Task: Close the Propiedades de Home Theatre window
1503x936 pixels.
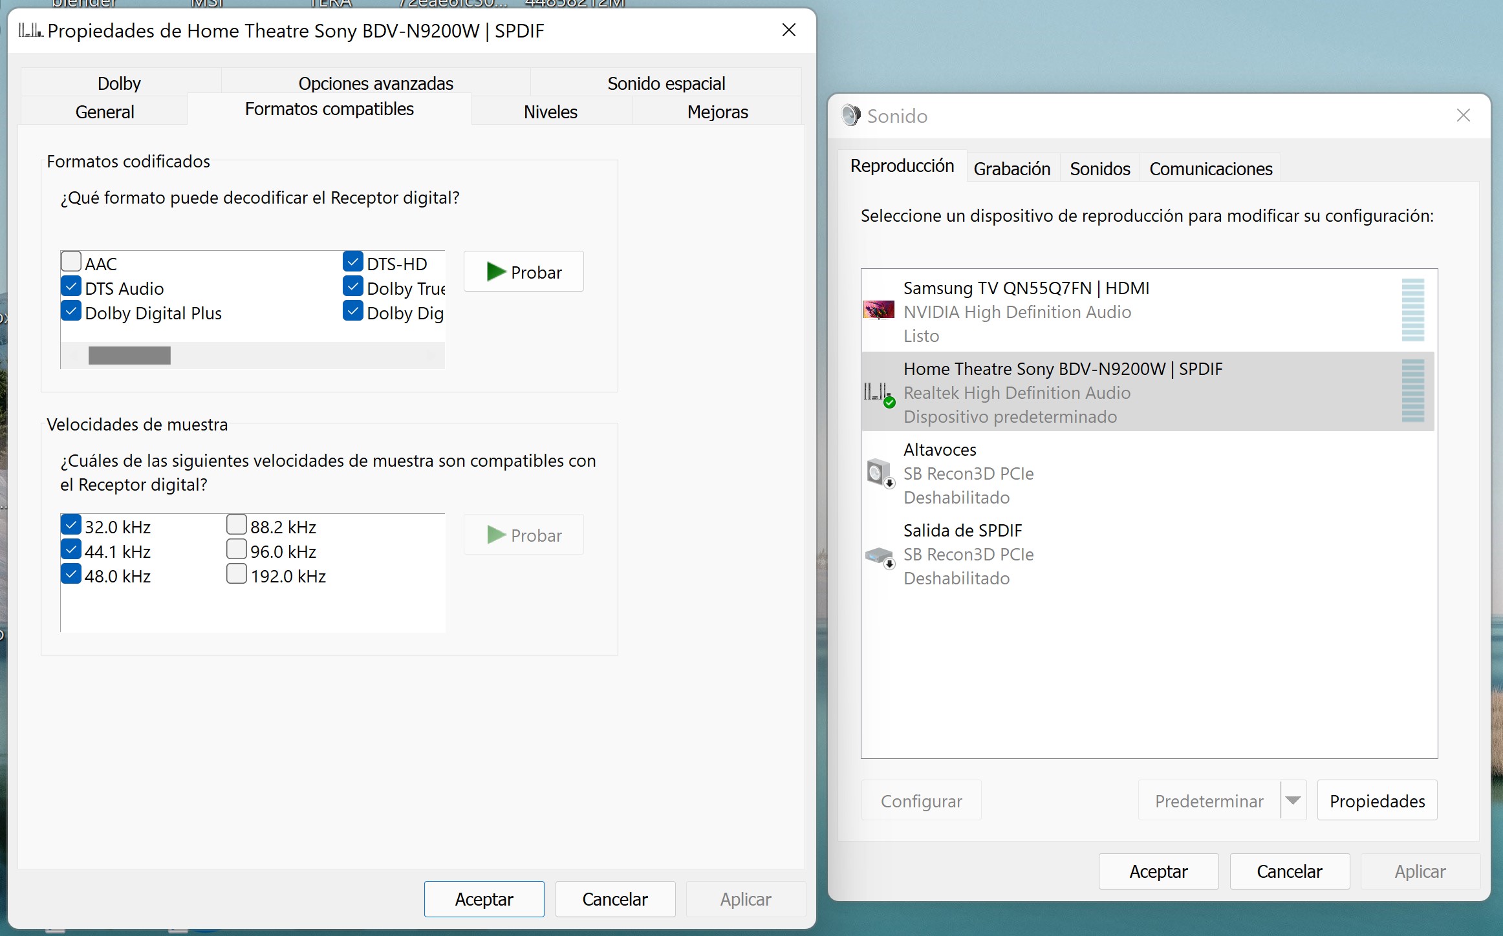Action: (x=788, y=30)
